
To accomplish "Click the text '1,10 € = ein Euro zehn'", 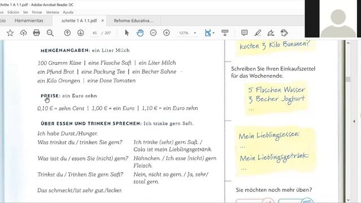I will [x=170, y=108].
